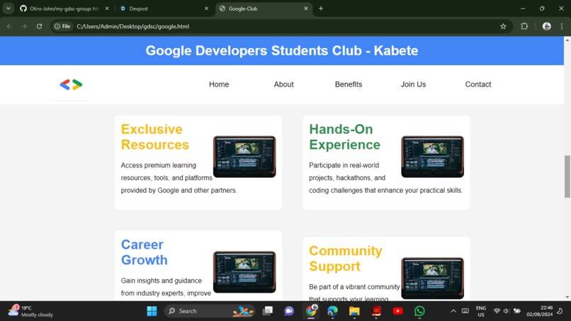Open WhatsApp from the taskbar
The height and width of the screenshot is (321, 571).
point(419,311)
